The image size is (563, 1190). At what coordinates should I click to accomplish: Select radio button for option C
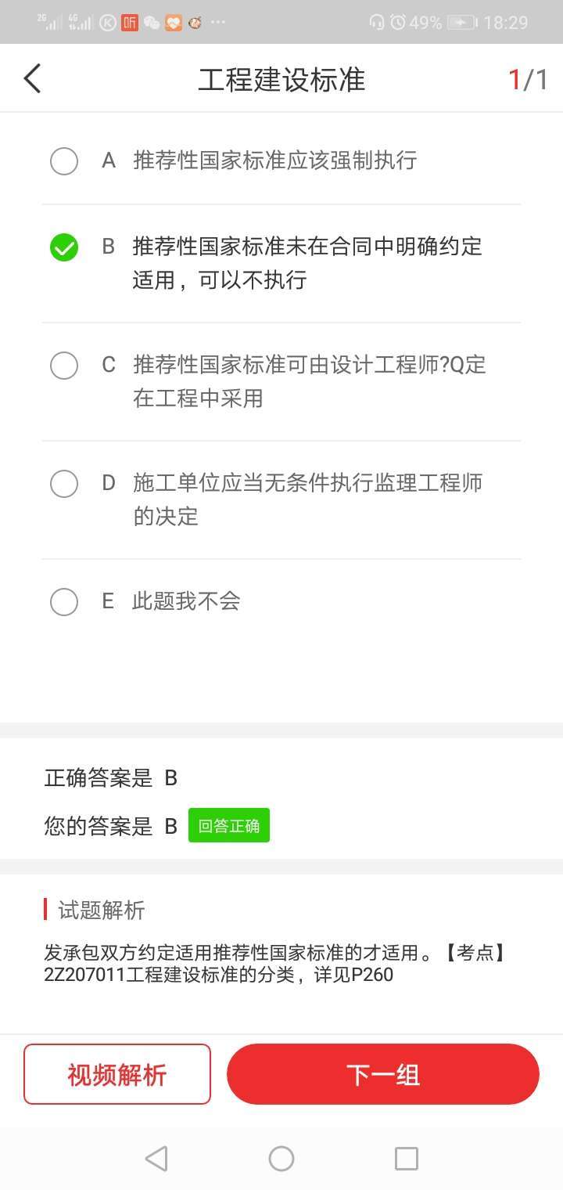64,366
